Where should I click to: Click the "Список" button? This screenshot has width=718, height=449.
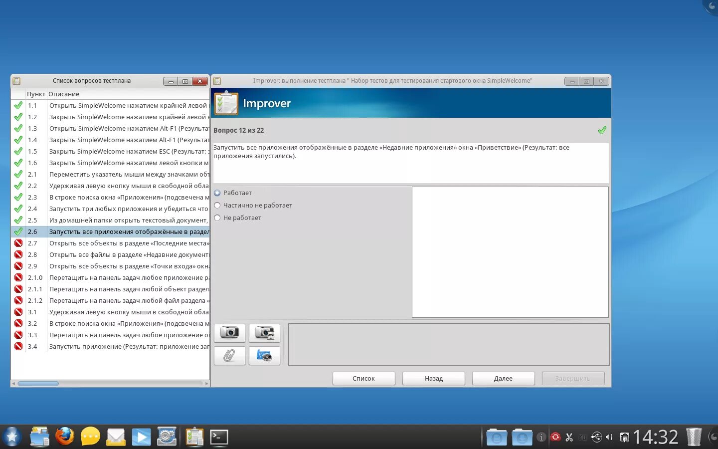(x=363, y=379)
